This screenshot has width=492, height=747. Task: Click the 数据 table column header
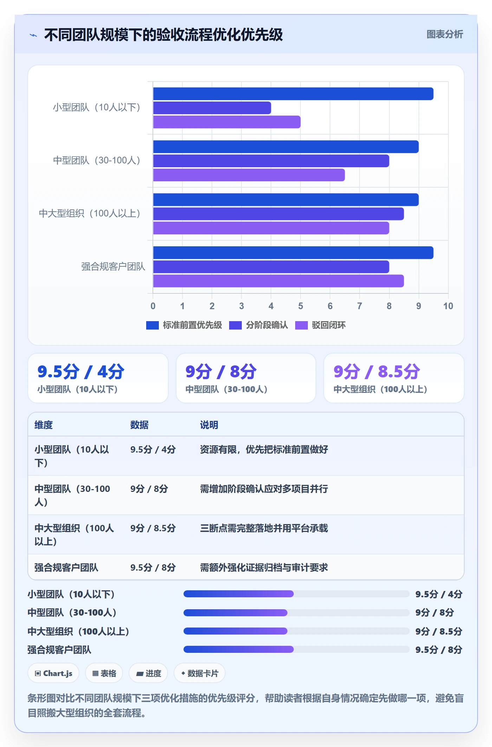140,425
